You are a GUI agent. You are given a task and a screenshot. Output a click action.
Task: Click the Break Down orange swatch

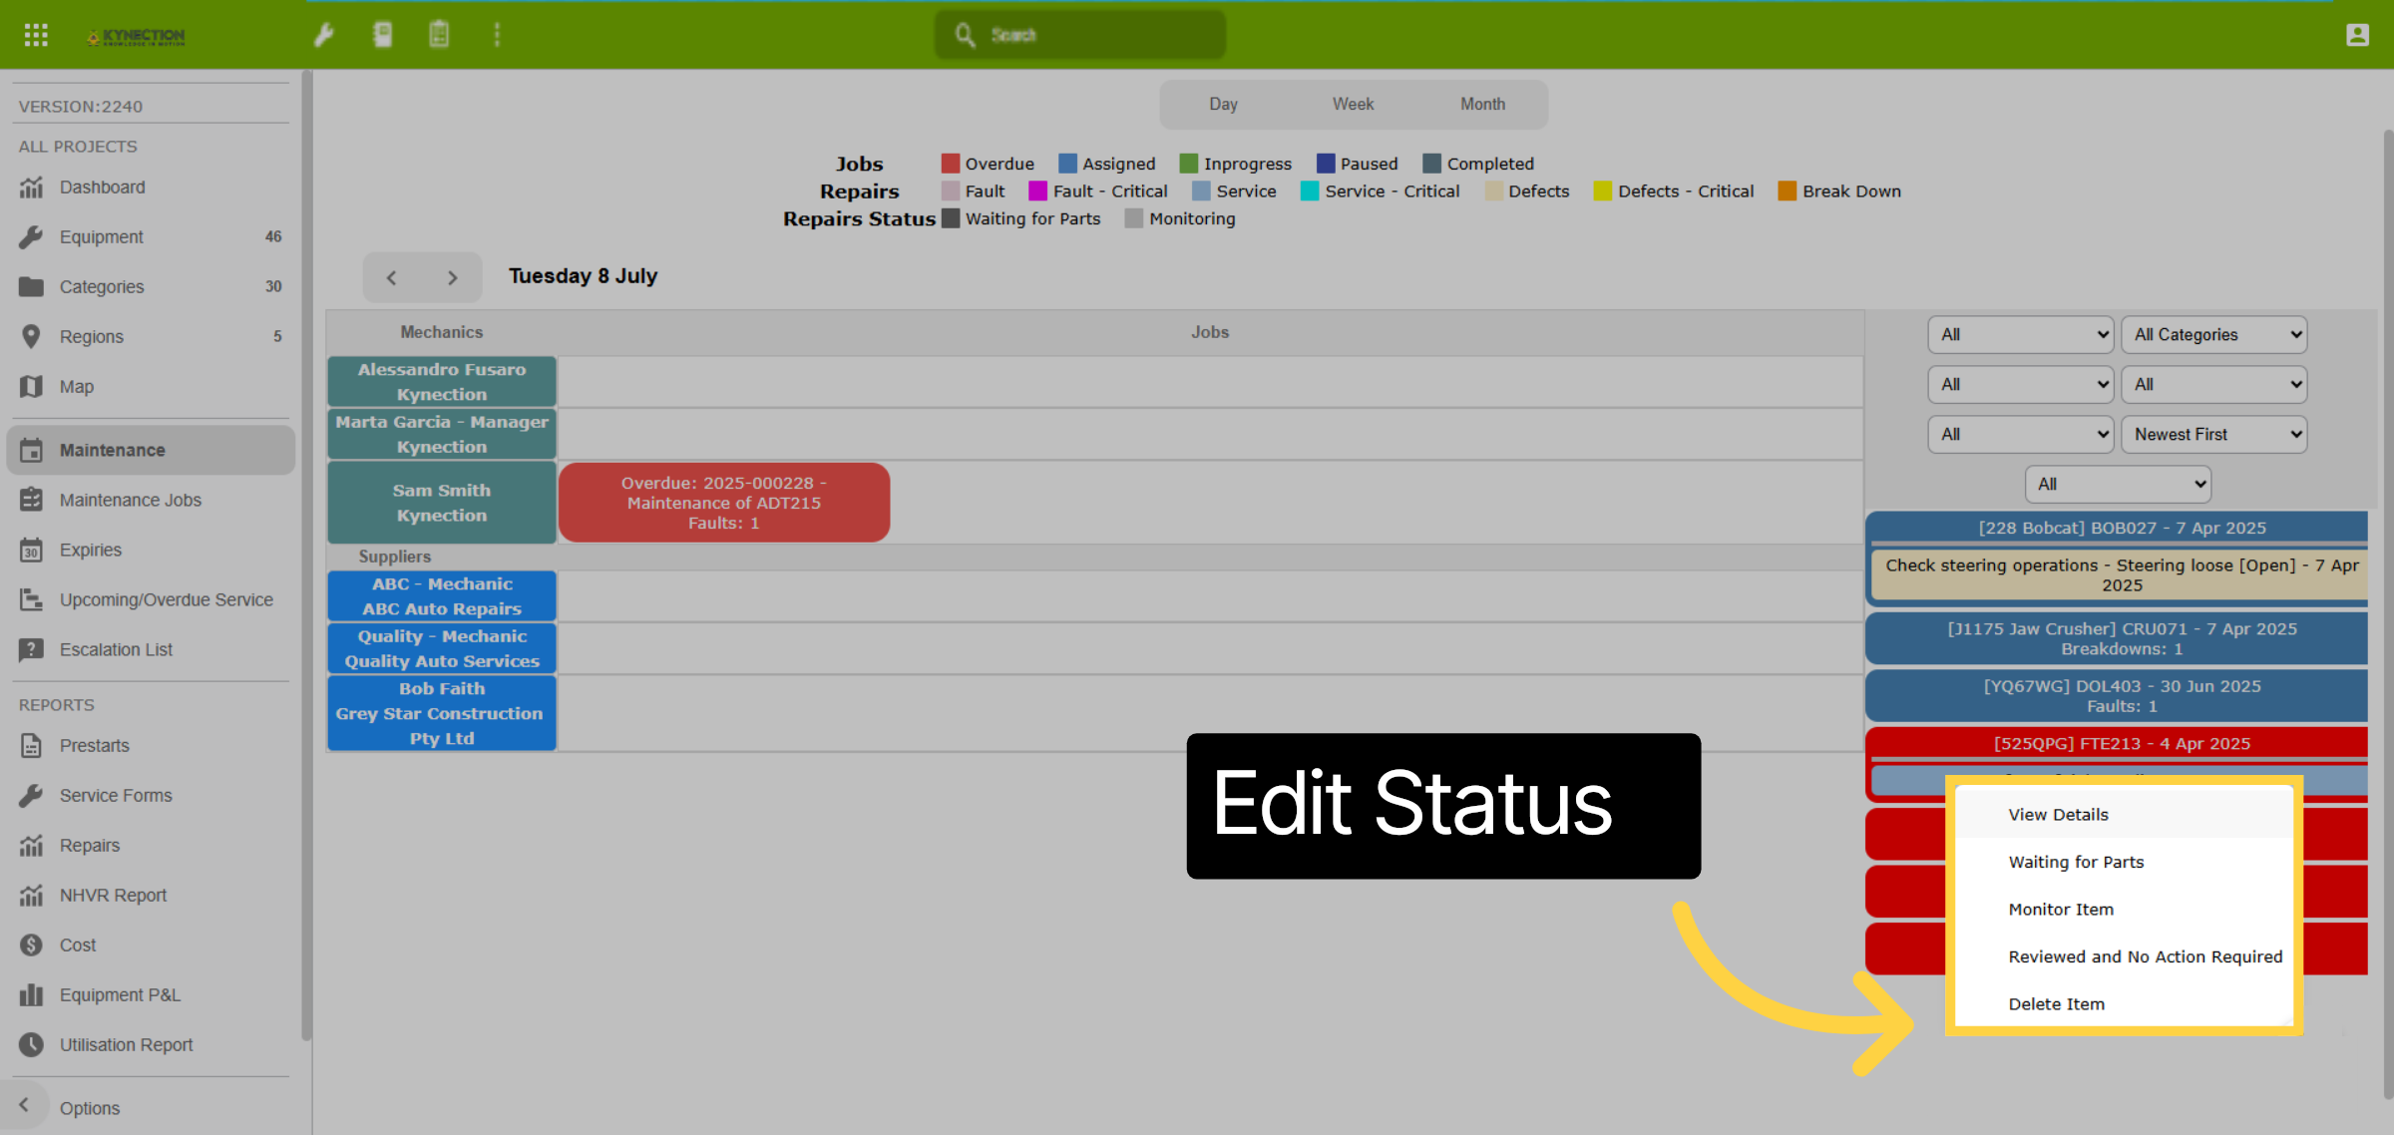point(1787,191)
